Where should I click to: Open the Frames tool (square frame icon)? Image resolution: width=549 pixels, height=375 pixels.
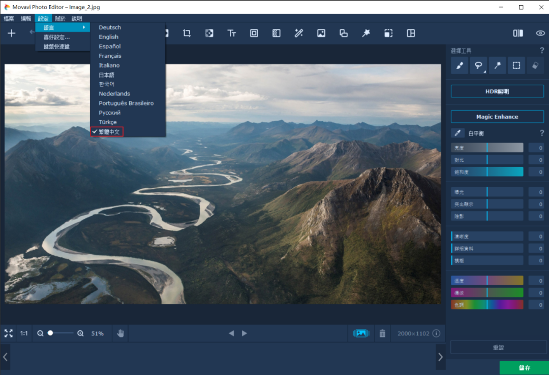pos(254,33)
